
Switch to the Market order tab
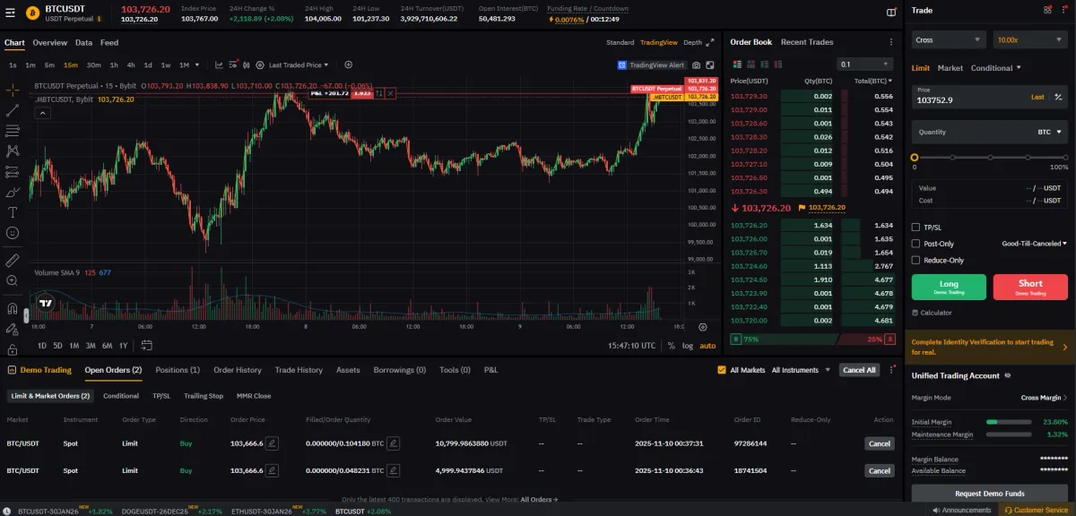(950, 68)
